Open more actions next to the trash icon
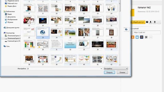Screen dimensions: 164x92 click(159, 22)
